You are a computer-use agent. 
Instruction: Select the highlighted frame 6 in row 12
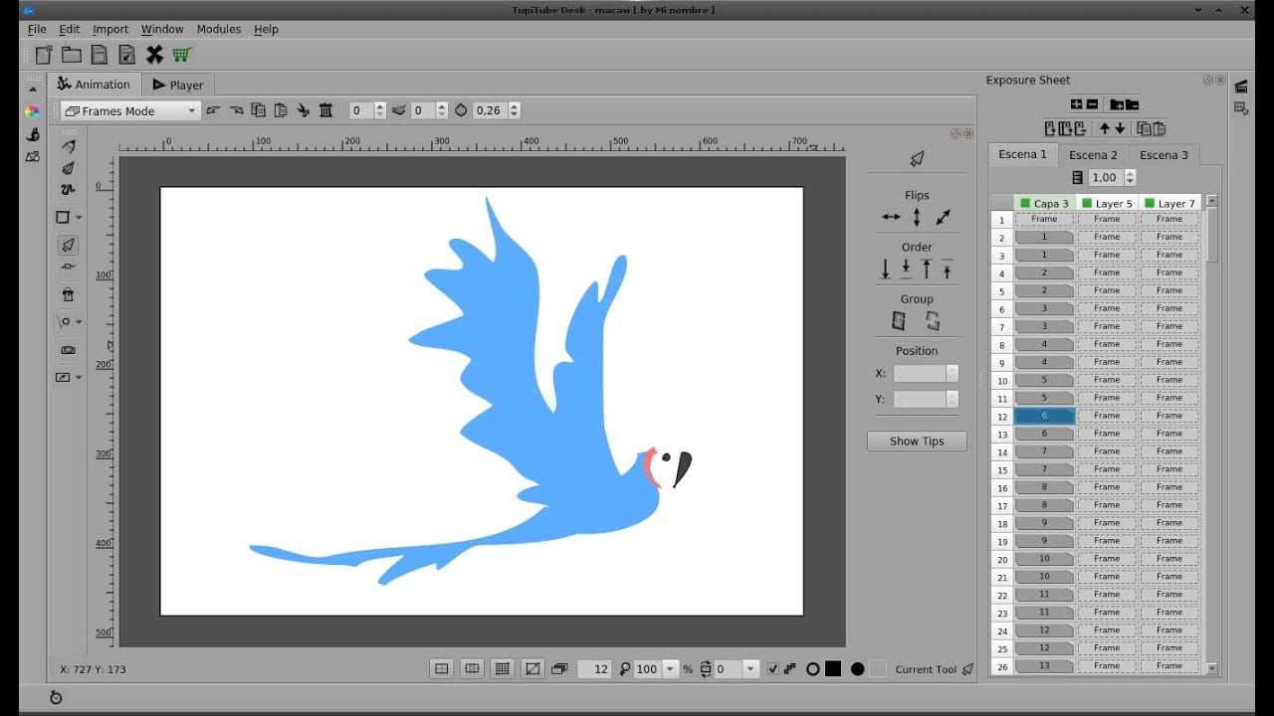(x=1044, y=416)
